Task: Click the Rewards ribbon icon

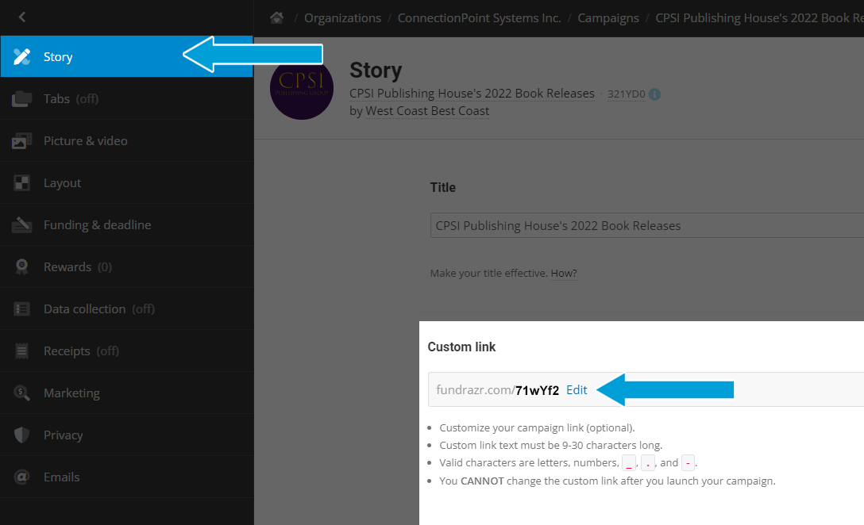Action: click(x=21, y=267)
